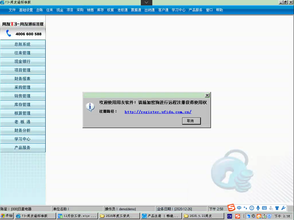Select 总账系统 in the sidebar

tap(23, 44)
